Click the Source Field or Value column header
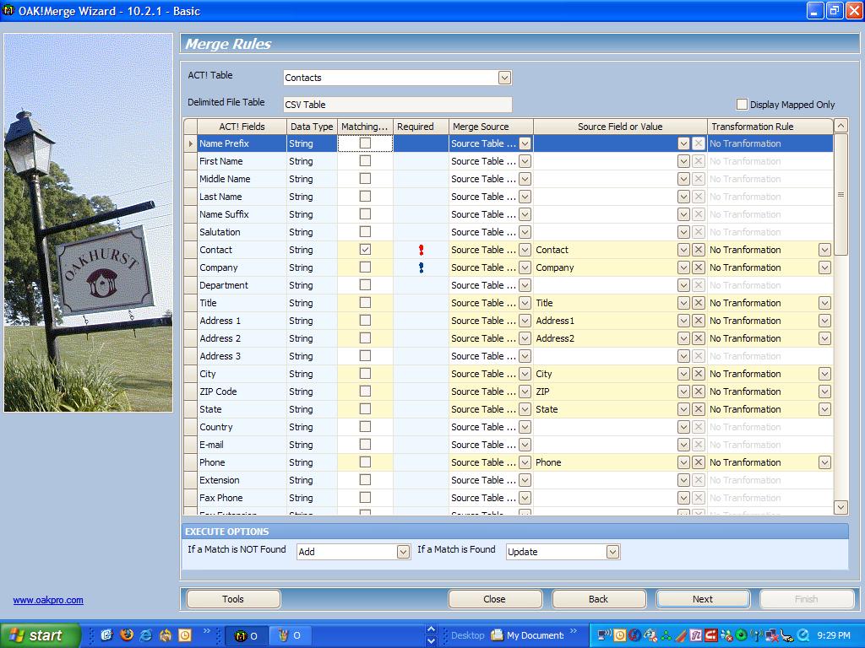The image size is (865, 648). coord(620,127)
